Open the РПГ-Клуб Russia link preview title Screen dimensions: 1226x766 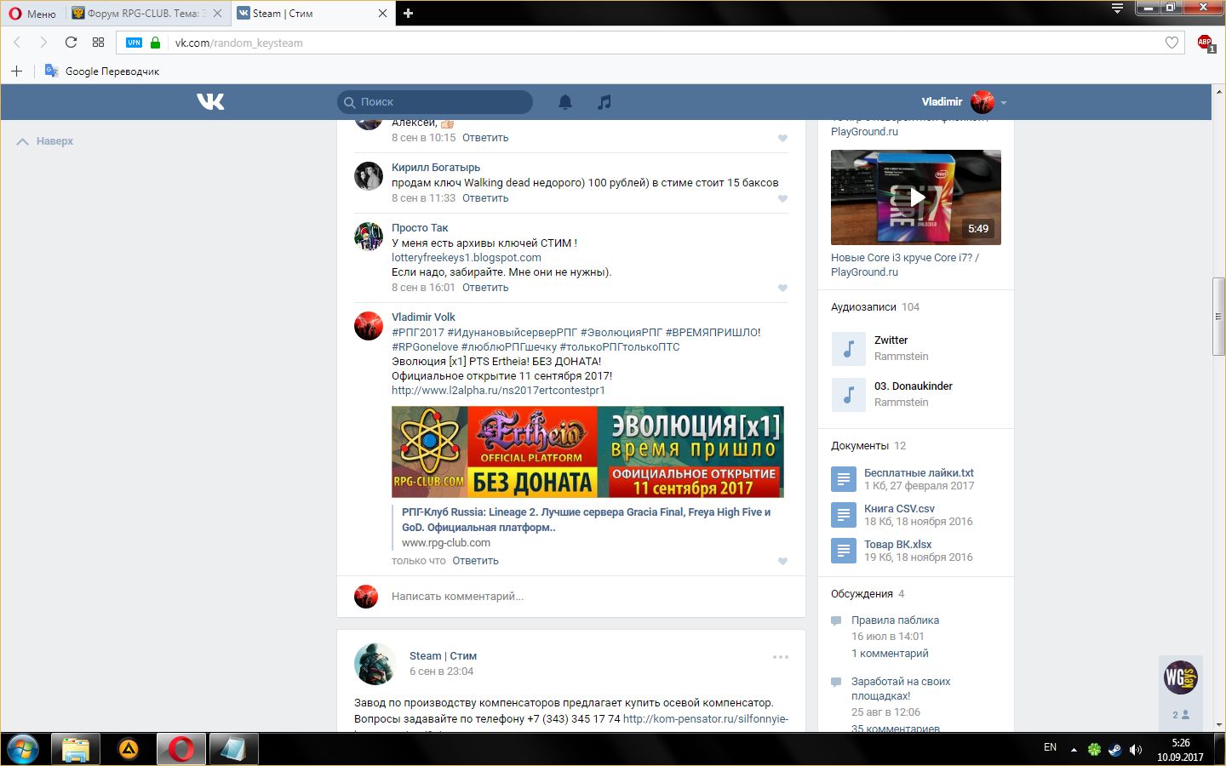pos(586,520)
